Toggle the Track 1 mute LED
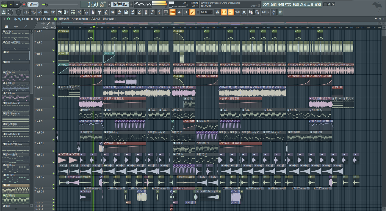This screenshot has height=211, width=386. 53,39
